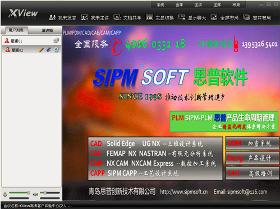This screenshot has height=209, width=280.
Task: Click the red avatar icon of user 01
Action: pyautogui.click(x=7, y=40)
